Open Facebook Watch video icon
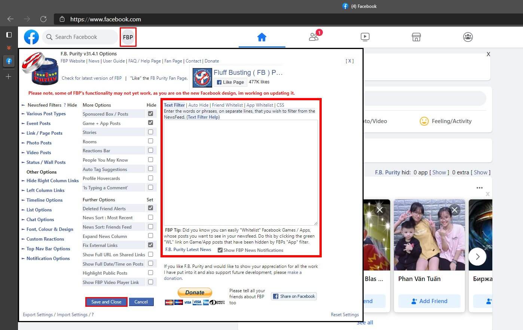The height and width of the screenshot is (330, 523). pos(365,37)
